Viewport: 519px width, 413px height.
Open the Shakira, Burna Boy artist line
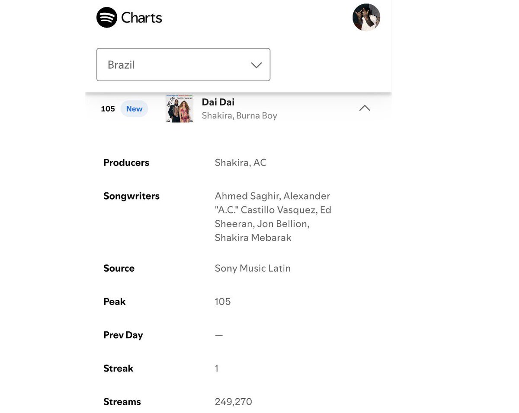(240, 116)
